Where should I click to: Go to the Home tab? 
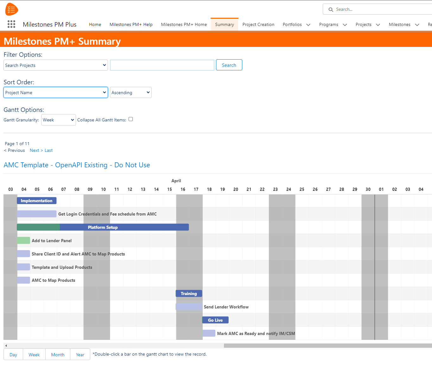(x=95, y=24)
